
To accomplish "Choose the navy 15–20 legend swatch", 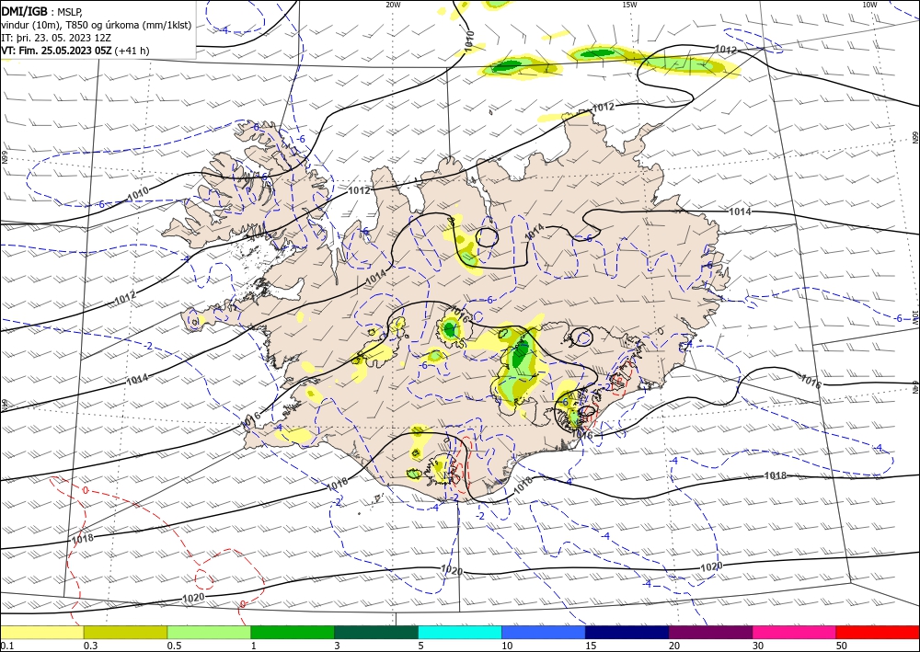I will pos(627,632).
